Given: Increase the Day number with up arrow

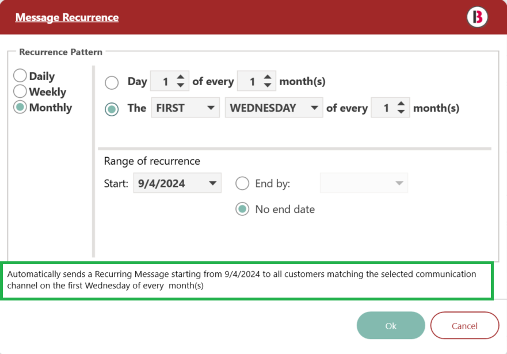Looking at the screenshot, I should 181,77.
